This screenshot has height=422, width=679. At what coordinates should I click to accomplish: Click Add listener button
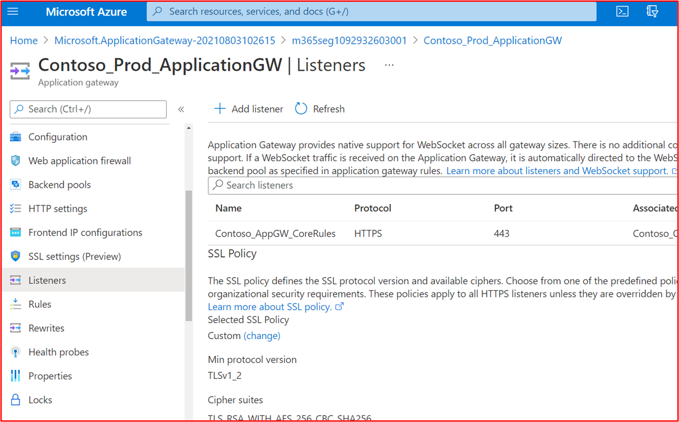(x=249, y=109)
